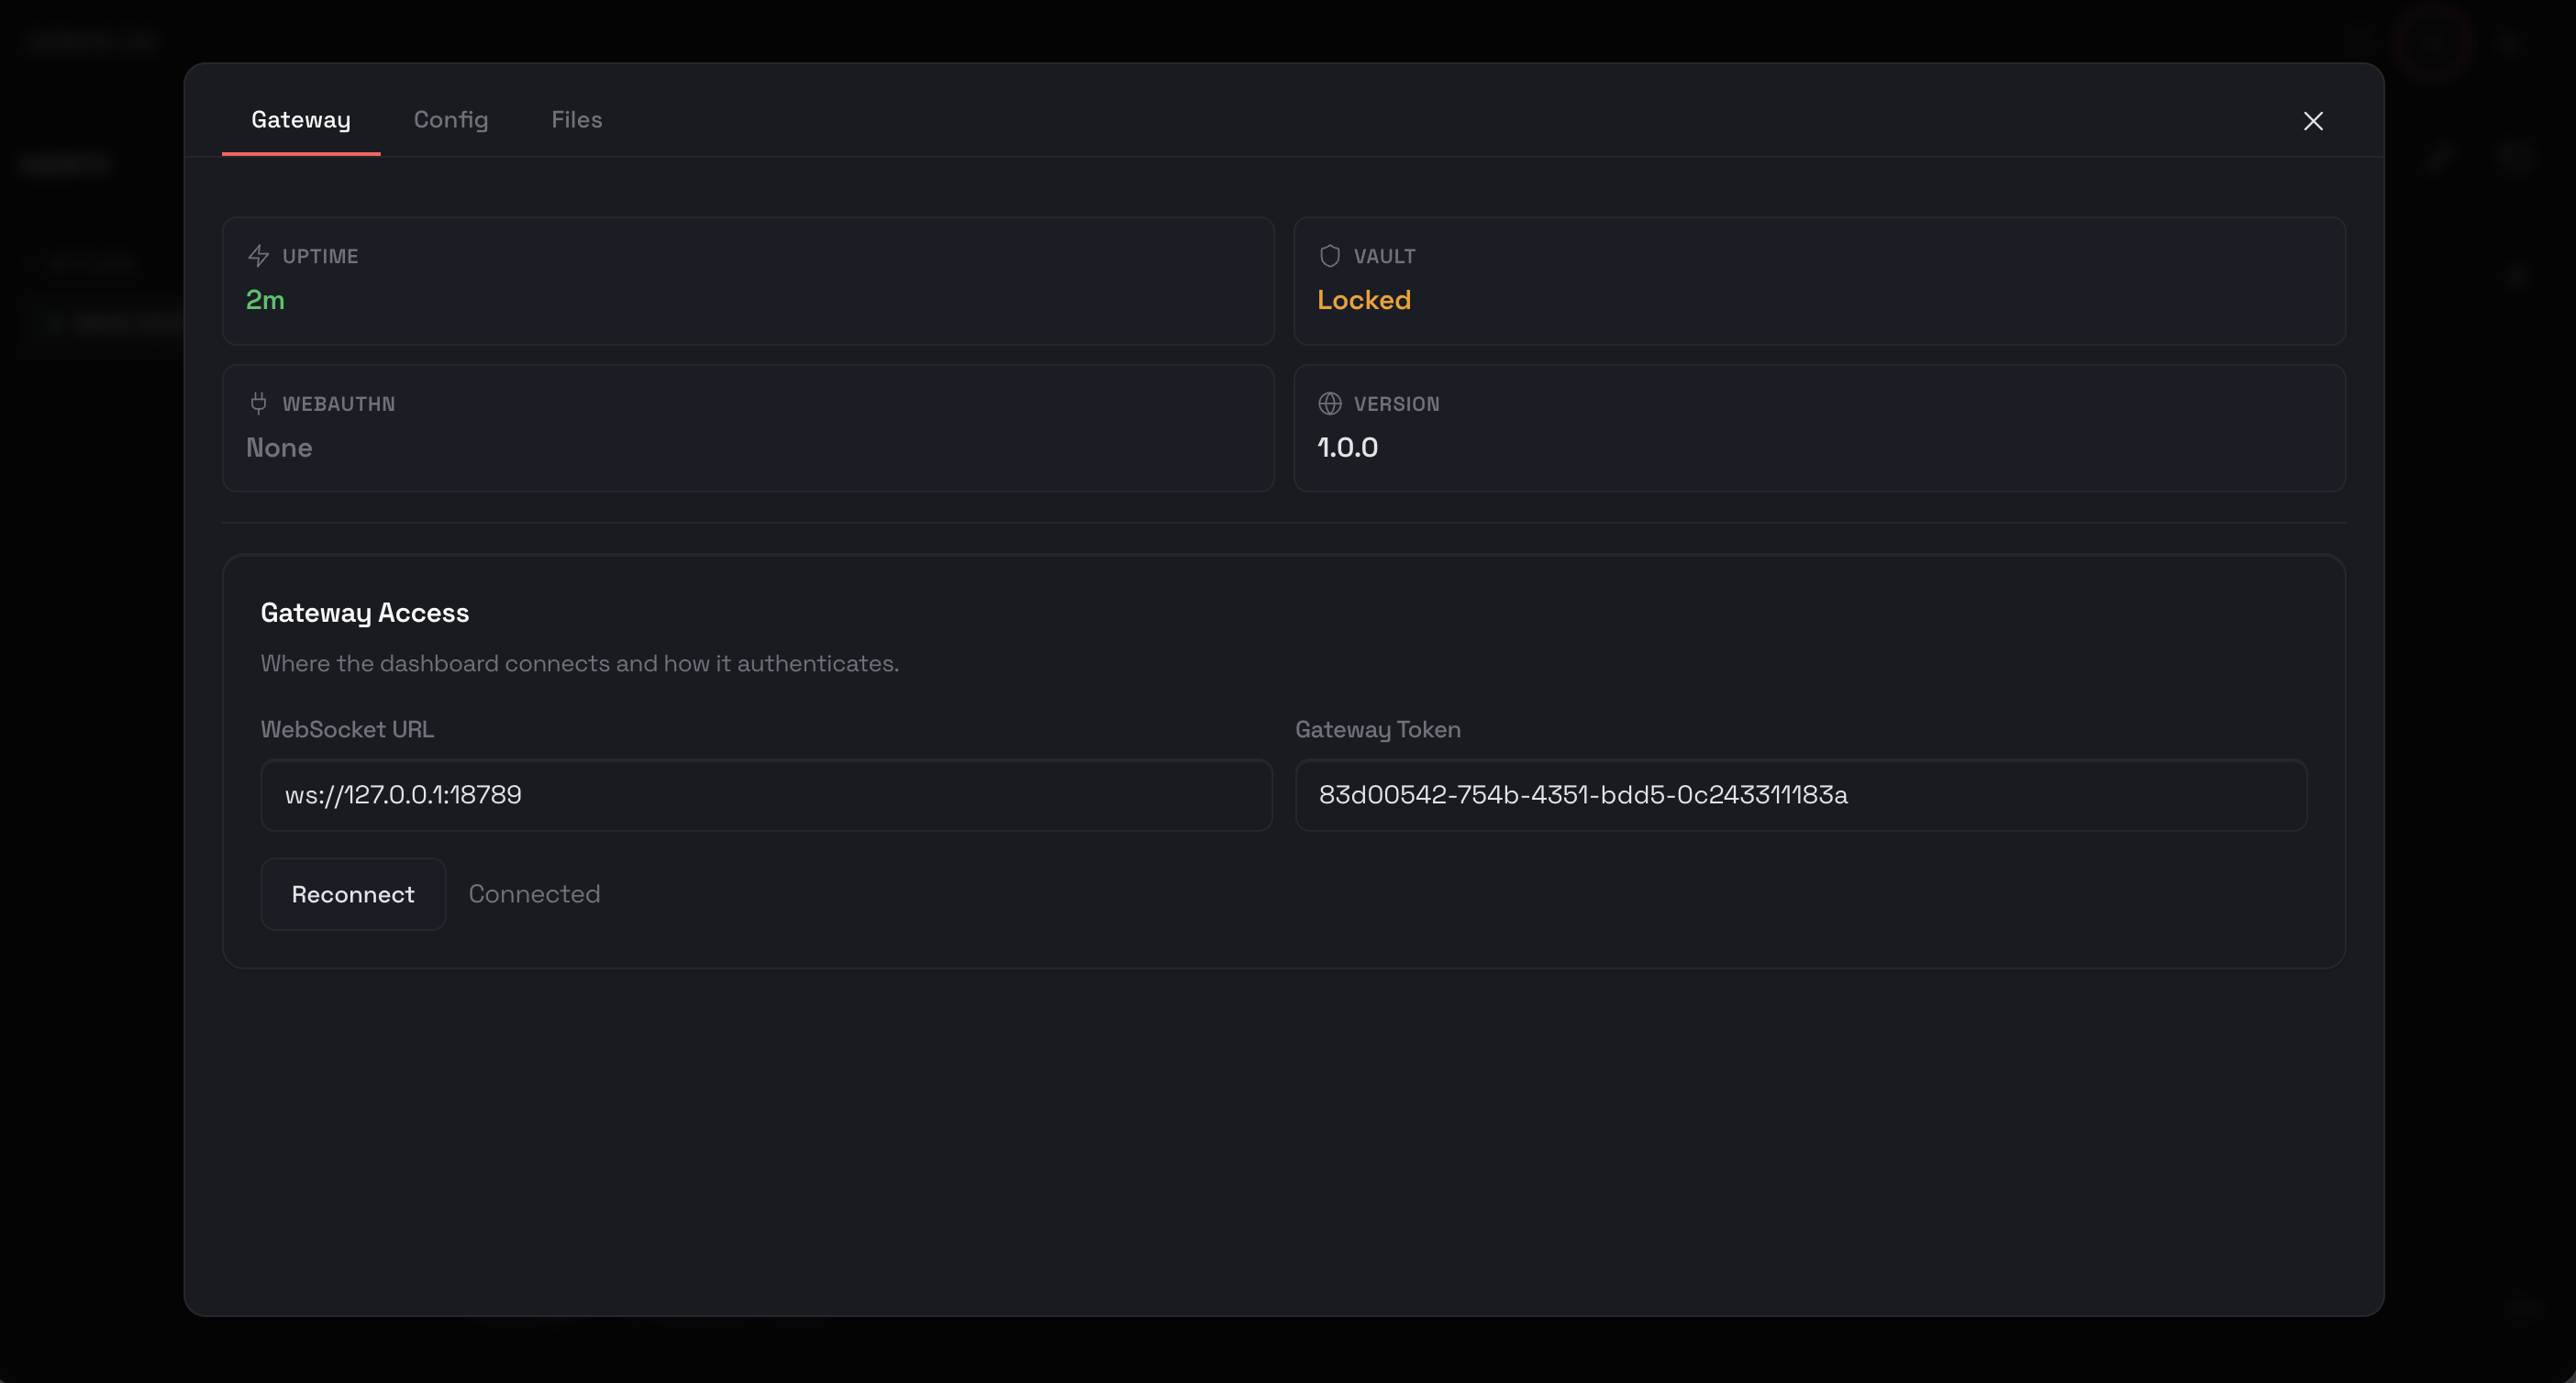Click the 1.0.0 version number
Viewport: 2576px width, 1383px height.
(x=1347, y=447)
